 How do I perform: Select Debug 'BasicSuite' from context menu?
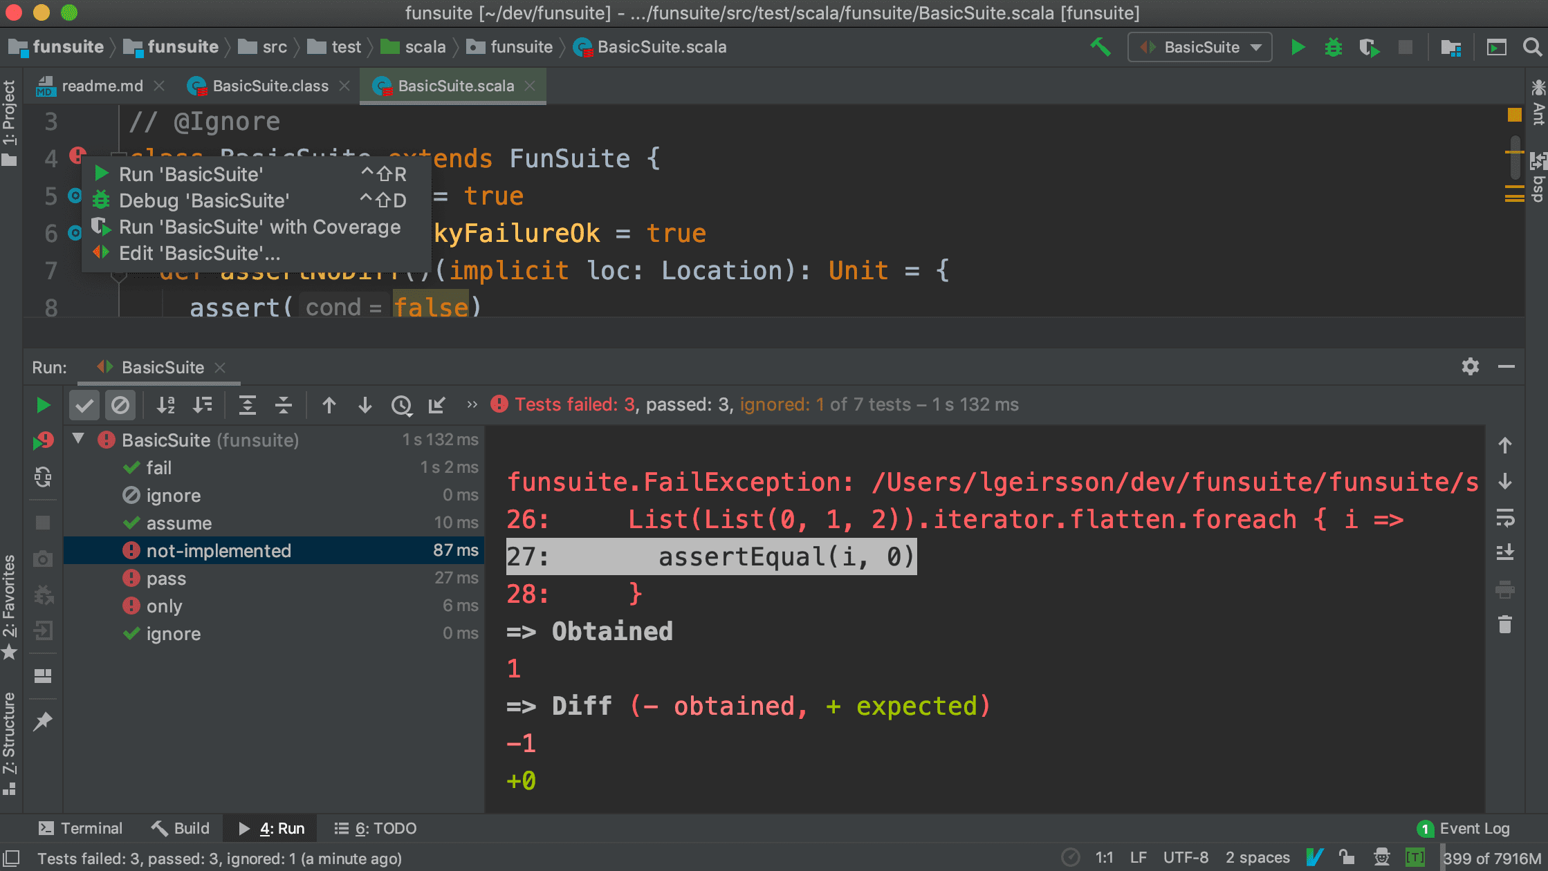point(203,200)
